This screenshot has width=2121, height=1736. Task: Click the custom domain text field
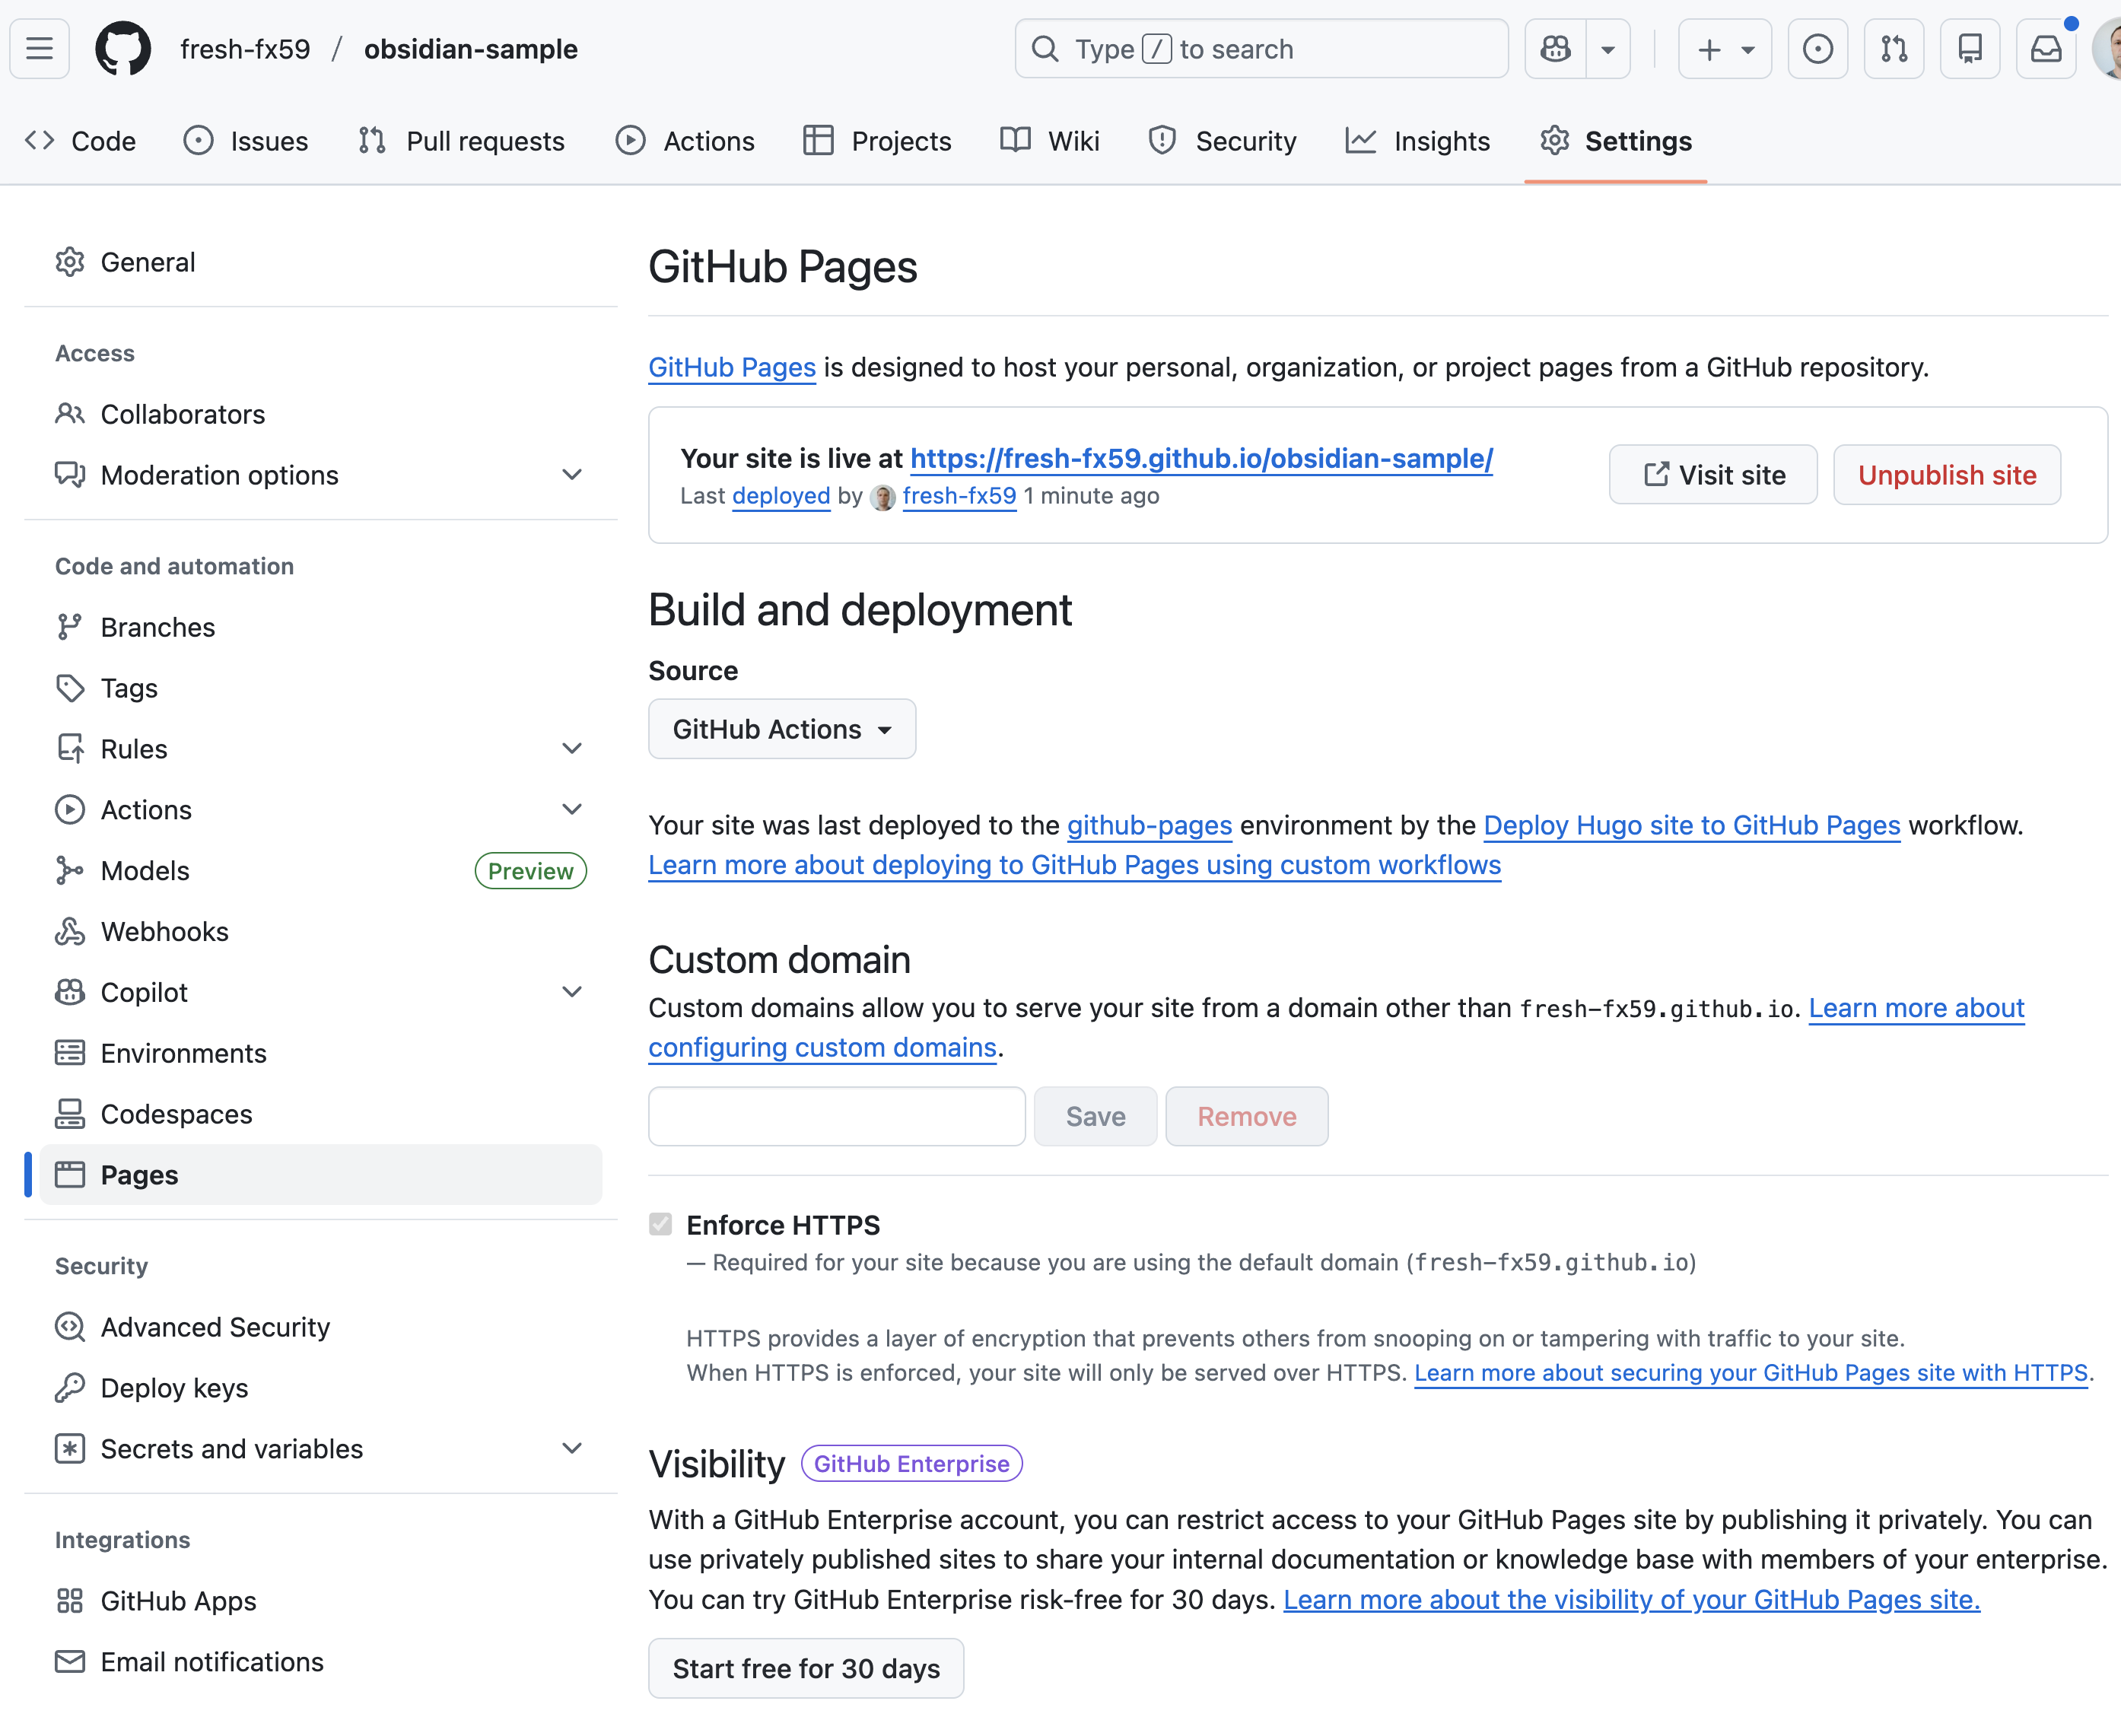(x=836, y=1116)
